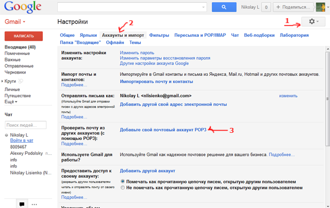Open the Пересылка и POP/IMAP tab
Screen dimensions: 330x208
(x=200, y=35)
